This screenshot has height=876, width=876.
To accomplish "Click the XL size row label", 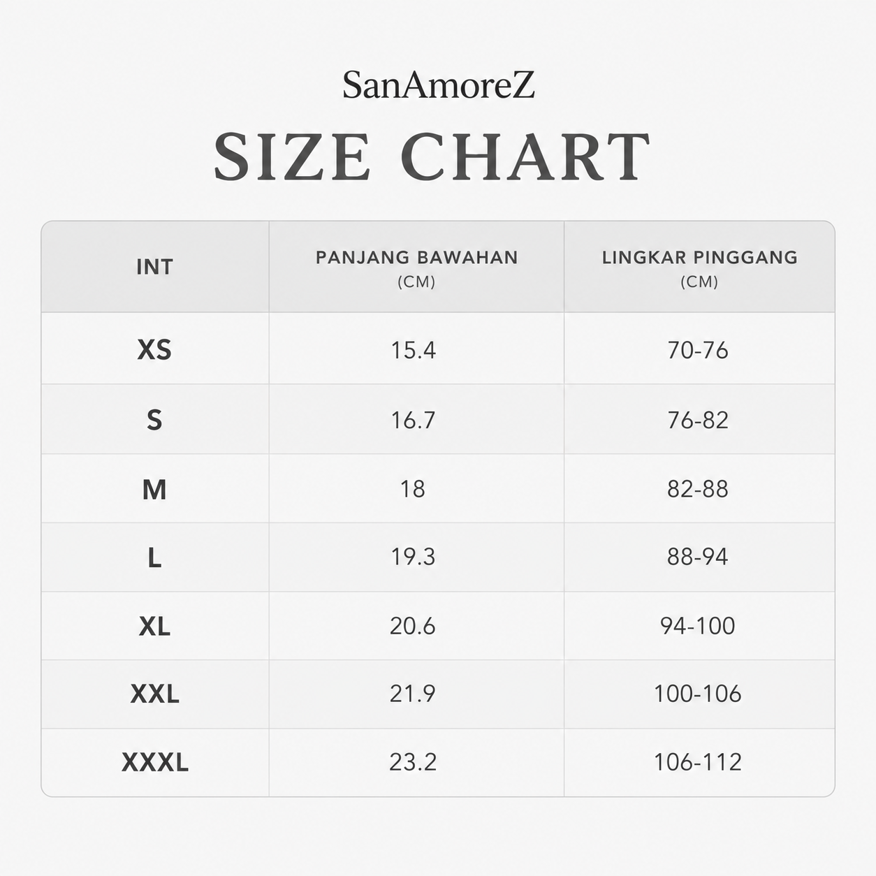I will pyautogui.click(x=154, y=626).
